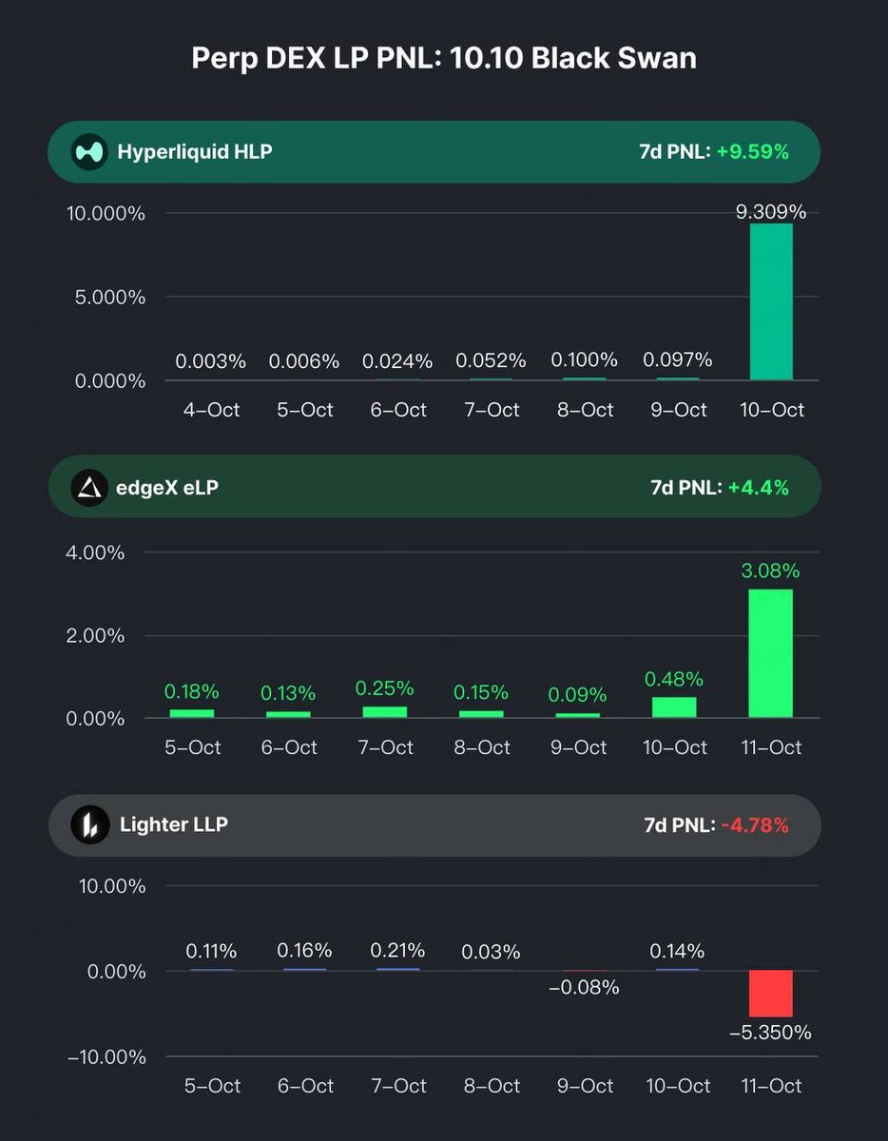The height and width of the screenshot is (1141, 888).
Task: Click the chart title Perp DEX LP PNL
Action: (444, 58)
